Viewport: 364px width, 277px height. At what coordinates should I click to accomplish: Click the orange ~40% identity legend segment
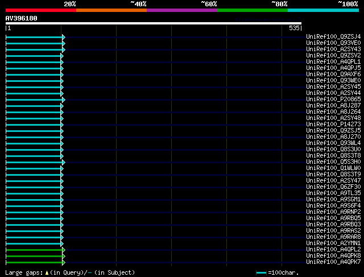point(111,10)
